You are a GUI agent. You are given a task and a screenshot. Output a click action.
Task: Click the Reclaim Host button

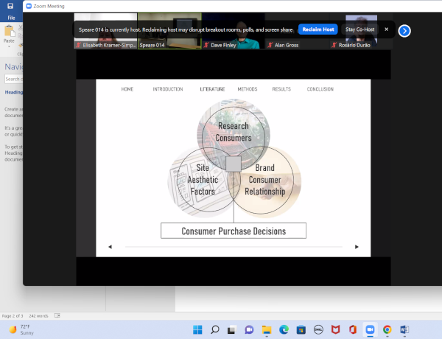[x=318, y=29]
